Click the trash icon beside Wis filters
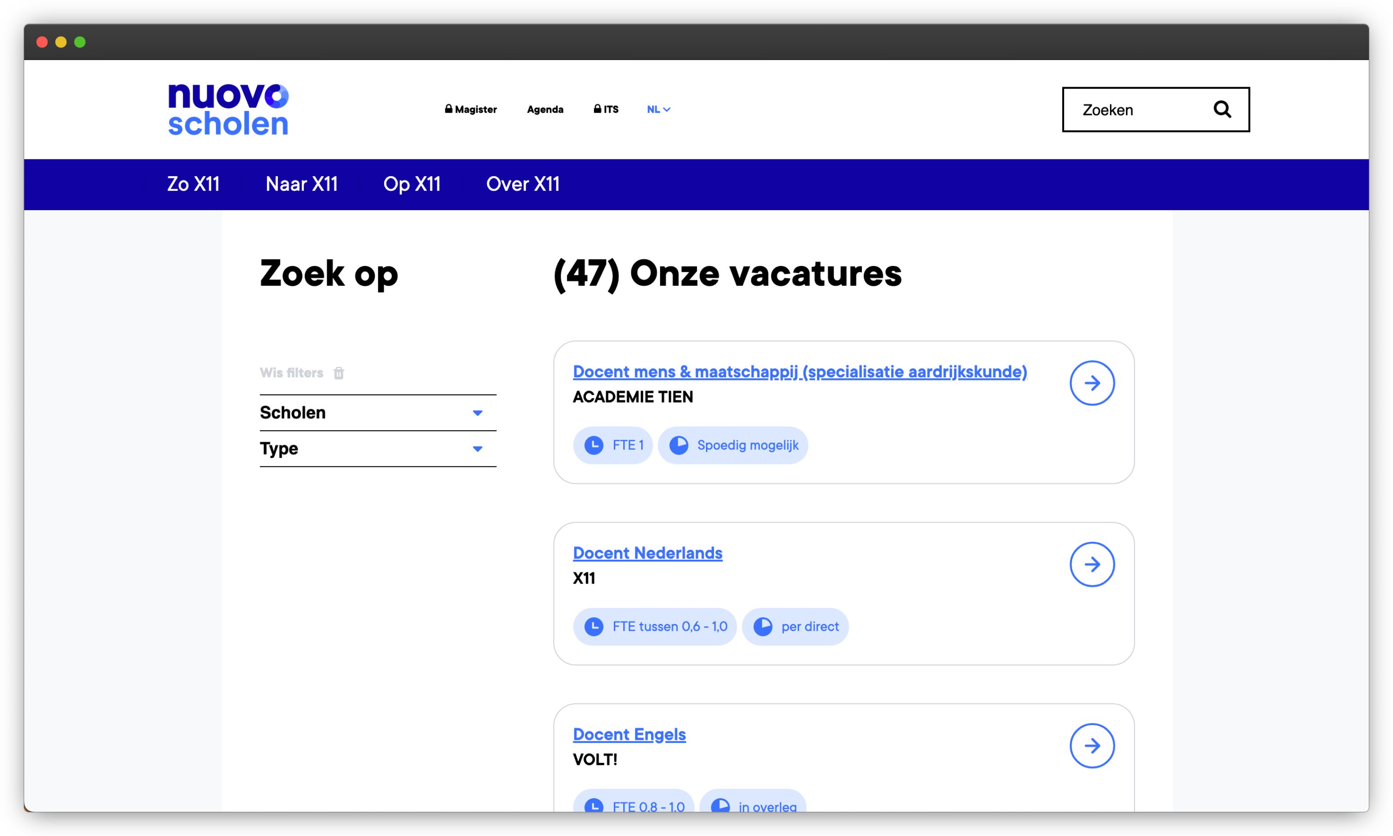Image resolution: width=1393 pixels, height=836 pixels. pyautogui.click(x=339, y=373)
